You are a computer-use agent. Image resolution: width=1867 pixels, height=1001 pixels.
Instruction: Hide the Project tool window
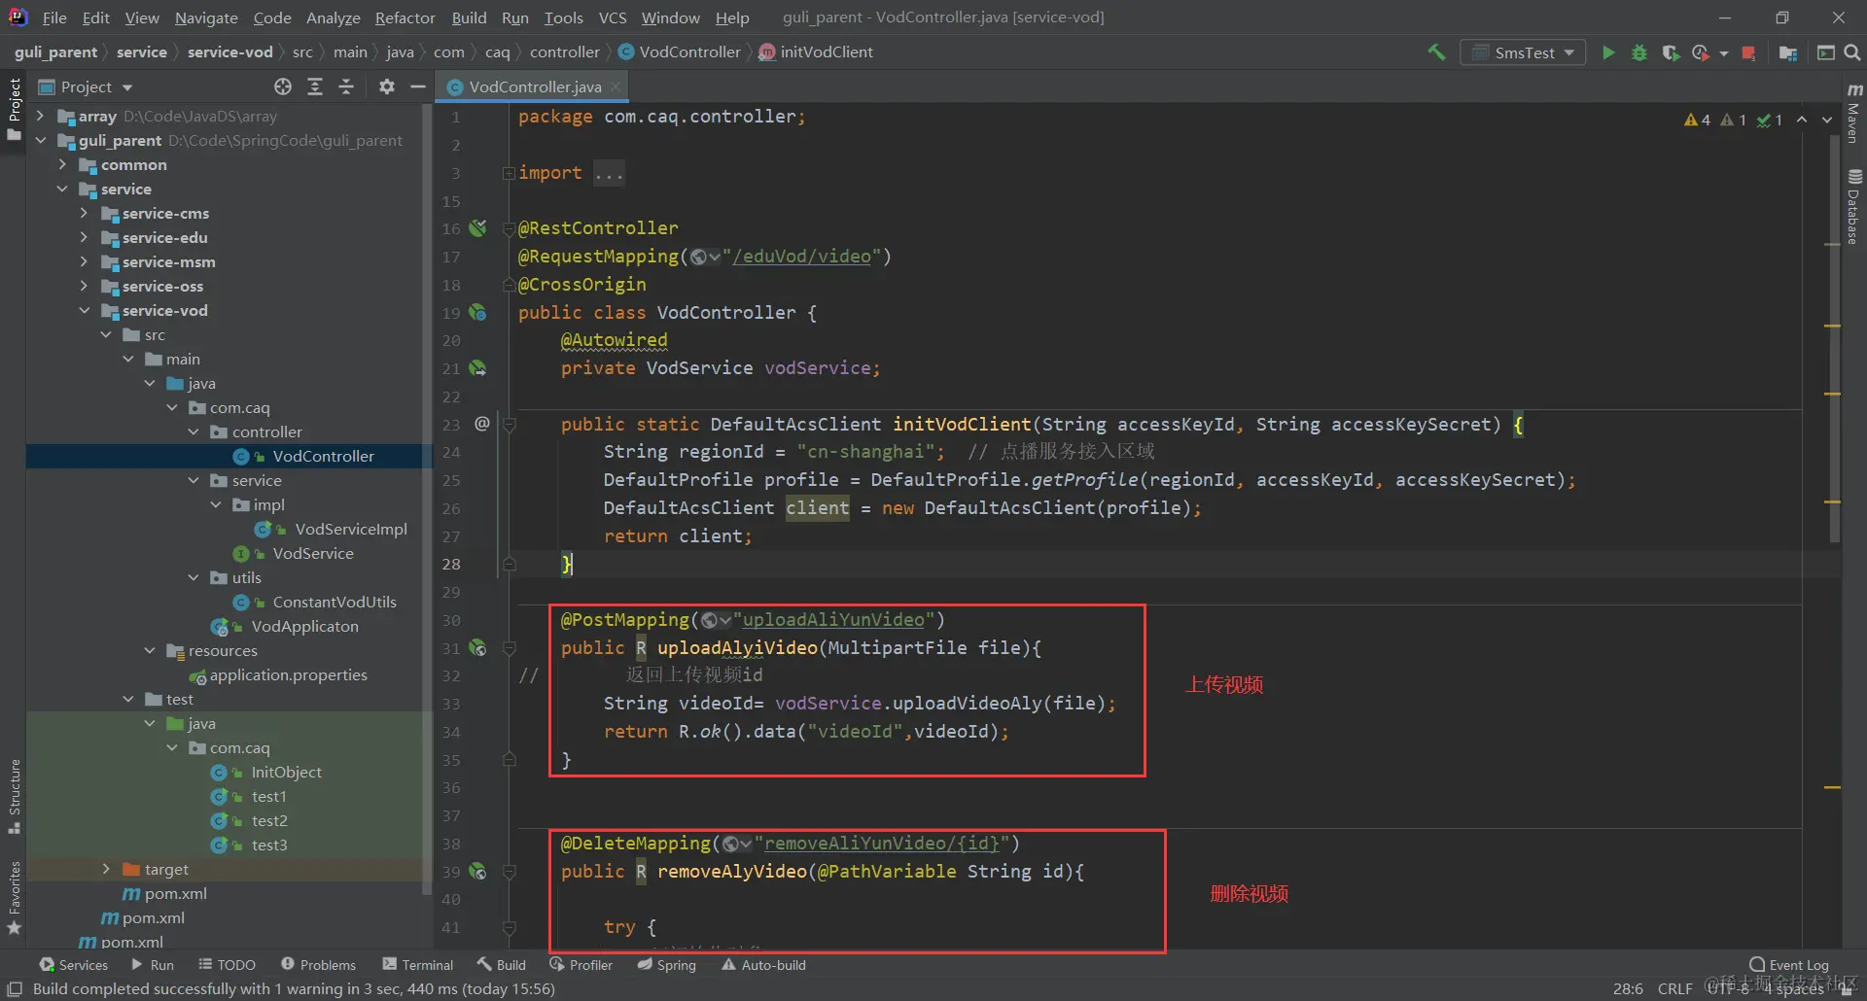click(418, 86)
